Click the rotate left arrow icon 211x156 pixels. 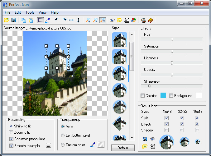coord(56,20)
